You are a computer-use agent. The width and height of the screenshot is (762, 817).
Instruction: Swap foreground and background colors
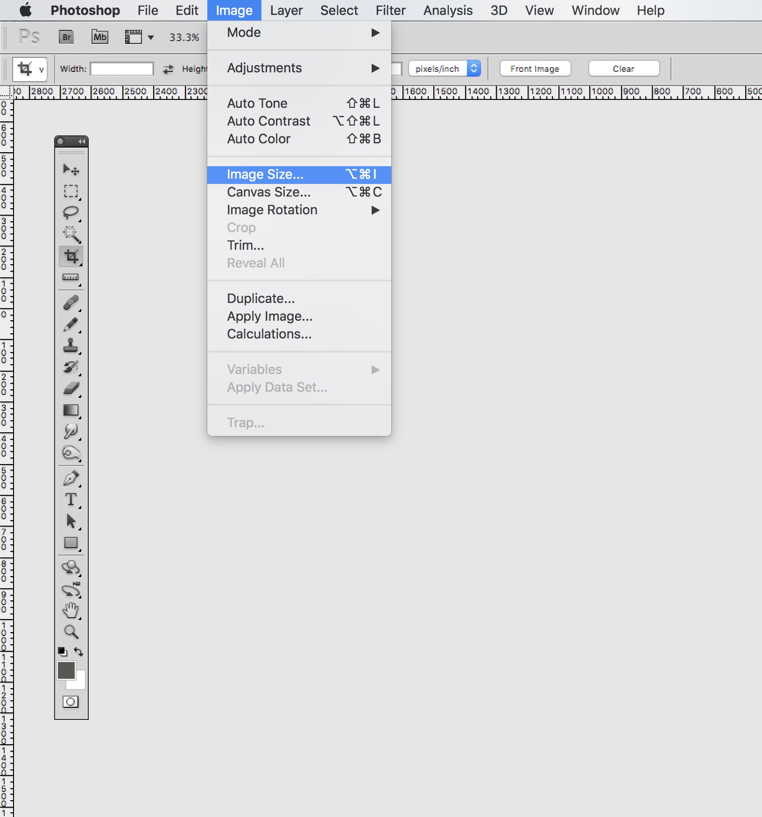coord(78,652)
